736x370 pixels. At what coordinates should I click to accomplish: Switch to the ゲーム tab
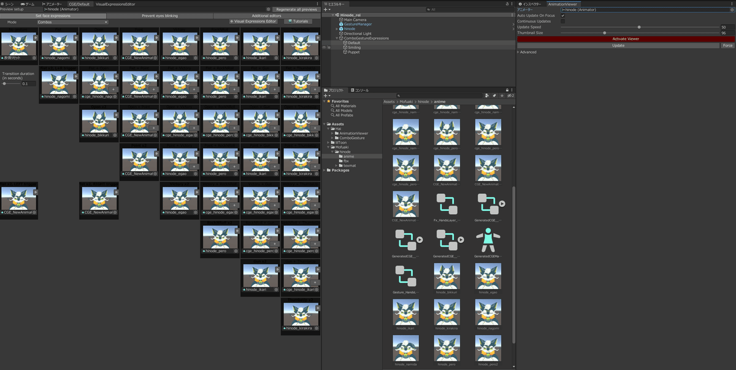point(27,4)
